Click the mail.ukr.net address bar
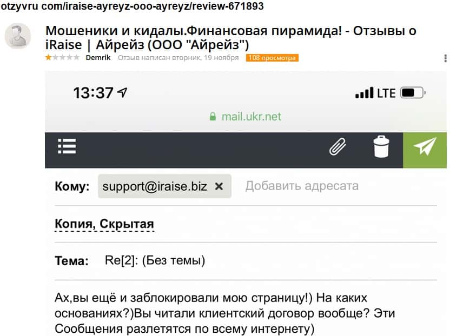This screenshot has height=336, width=450. coord(246,117)
